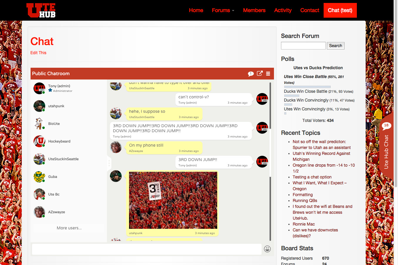Open the chat notifications bubble icon
The width and height of the screenshot is (398, 265).
[x=251, y=74]
